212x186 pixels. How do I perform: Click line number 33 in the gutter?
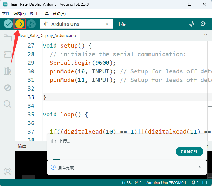pyautogui.click(x=31, y=97)
